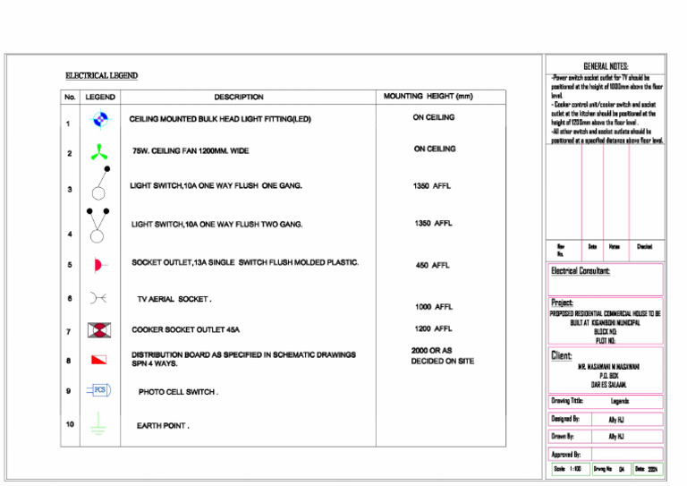Click the DESCRIPTION column header
Image resolution: width=687 pixels, height=486 pixels.
(239, 97)
